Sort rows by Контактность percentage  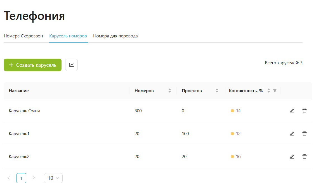(268, 90)
